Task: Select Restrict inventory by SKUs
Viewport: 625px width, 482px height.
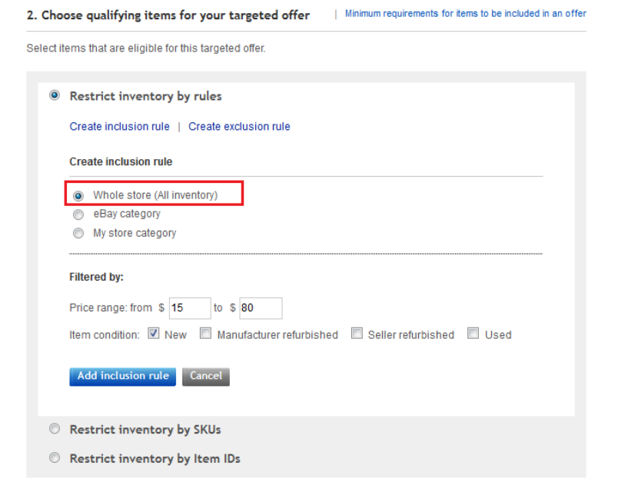Action: 54,429
